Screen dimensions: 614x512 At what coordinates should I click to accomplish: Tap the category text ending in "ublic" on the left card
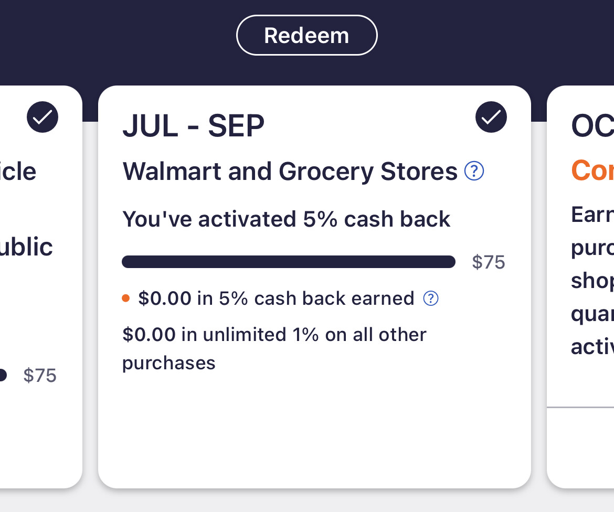(x=26, y=247)
